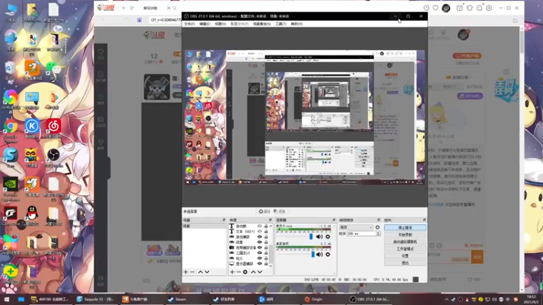Viewport: 543px width, 305px height.
Task: Switch to Steam in the taskbar
Action: click(176, 300)
